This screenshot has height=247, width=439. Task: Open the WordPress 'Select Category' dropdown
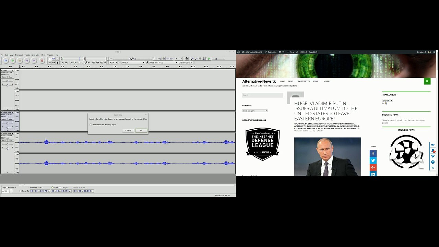tap(255, 111)
